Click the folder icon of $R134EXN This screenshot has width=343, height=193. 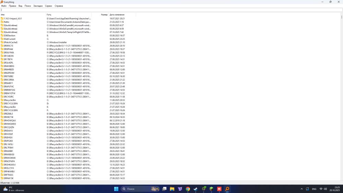pos(2,56)
